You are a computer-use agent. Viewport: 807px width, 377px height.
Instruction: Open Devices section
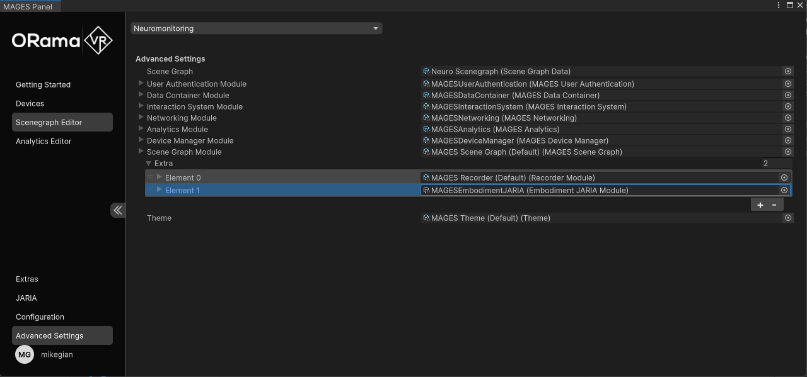[62, 103]
